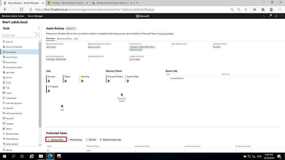Switch to the Jobs tab
The height and width of the screenshot is (160, 285).
pyautogui.click(x=76, y=39)
